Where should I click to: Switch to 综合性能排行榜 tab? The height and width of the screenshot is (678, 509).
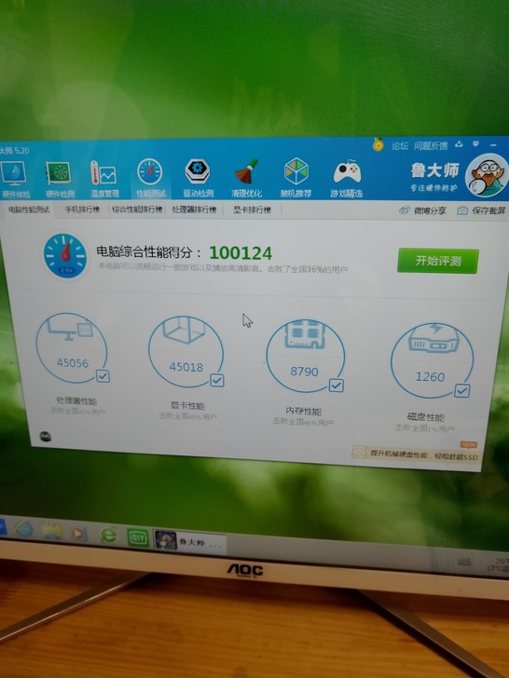click(137, 210)
